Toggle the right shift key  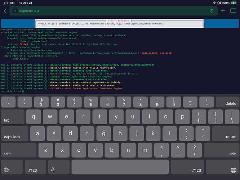pyautogui.click(x=222, y=150)
